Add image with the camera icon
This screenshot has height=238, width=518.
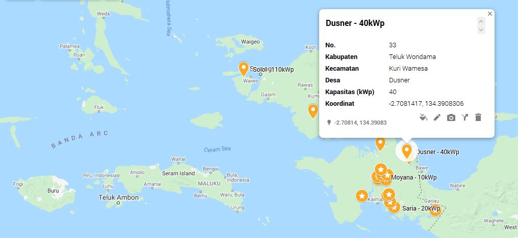point(451,117)
